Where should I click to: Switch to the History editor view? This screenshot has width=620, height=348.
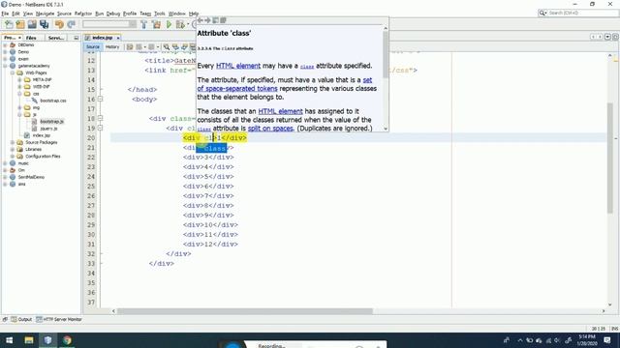[x=112, y=47]
